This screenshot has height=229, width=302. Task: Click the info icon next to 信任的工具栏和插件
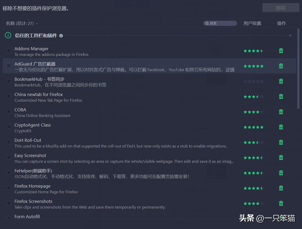(61, 36)
